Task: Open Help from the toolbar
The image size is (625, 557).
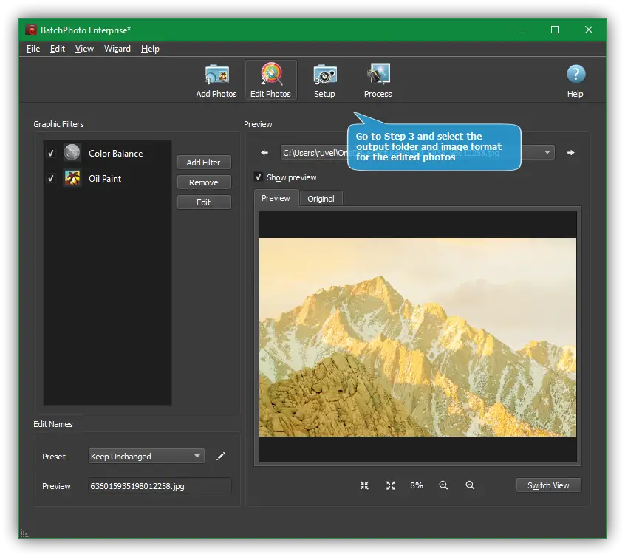Action: pos(575,81)
